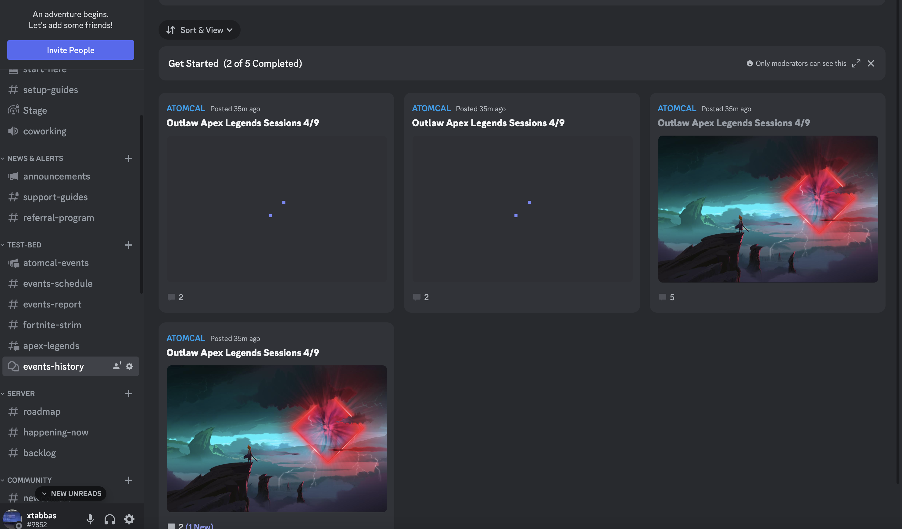The image size is (902, 529).
Task: Deafen using the headphones icon
Action: (109, 519)
